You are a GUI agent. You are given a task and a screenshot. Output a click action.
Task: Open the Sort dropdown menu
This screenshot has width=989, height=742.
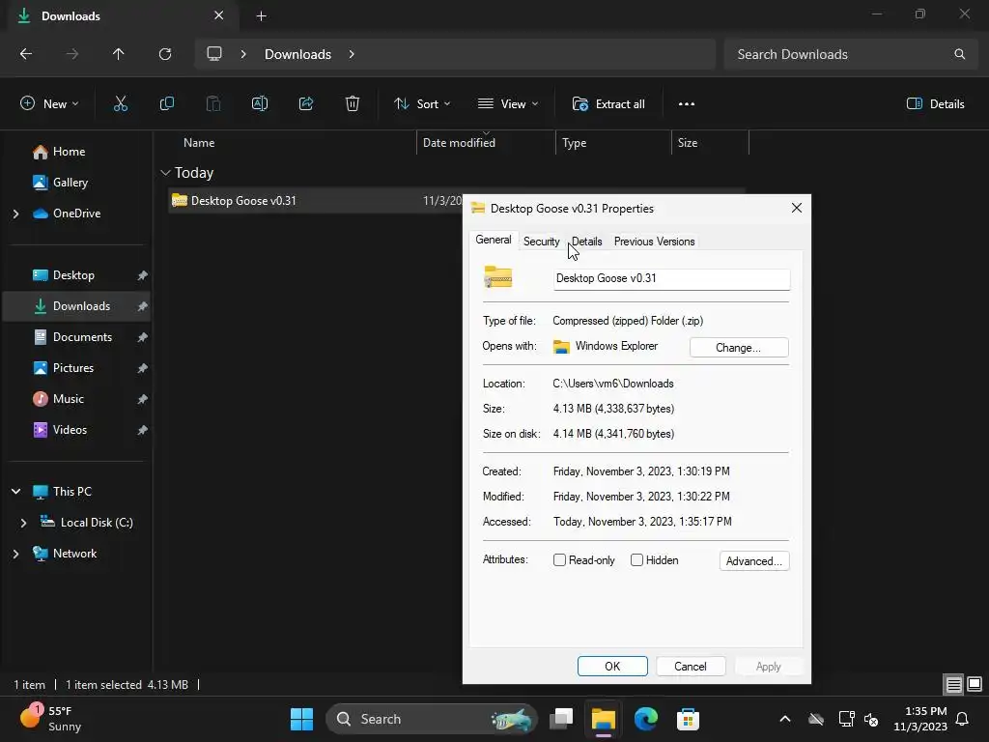(422, 104)
